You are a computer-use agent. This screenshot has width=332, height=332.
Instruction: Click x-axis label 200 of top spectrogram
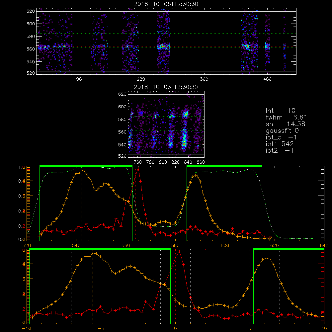[141, 79]
